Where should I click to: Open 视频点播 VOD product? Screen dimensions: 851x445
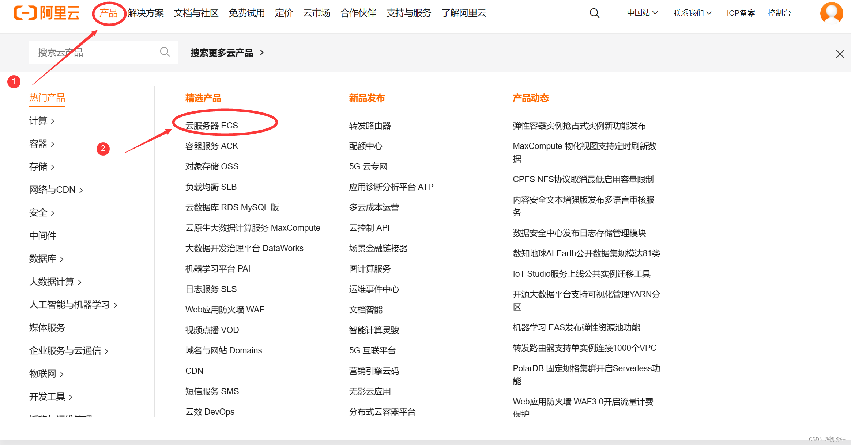(212, 330)
